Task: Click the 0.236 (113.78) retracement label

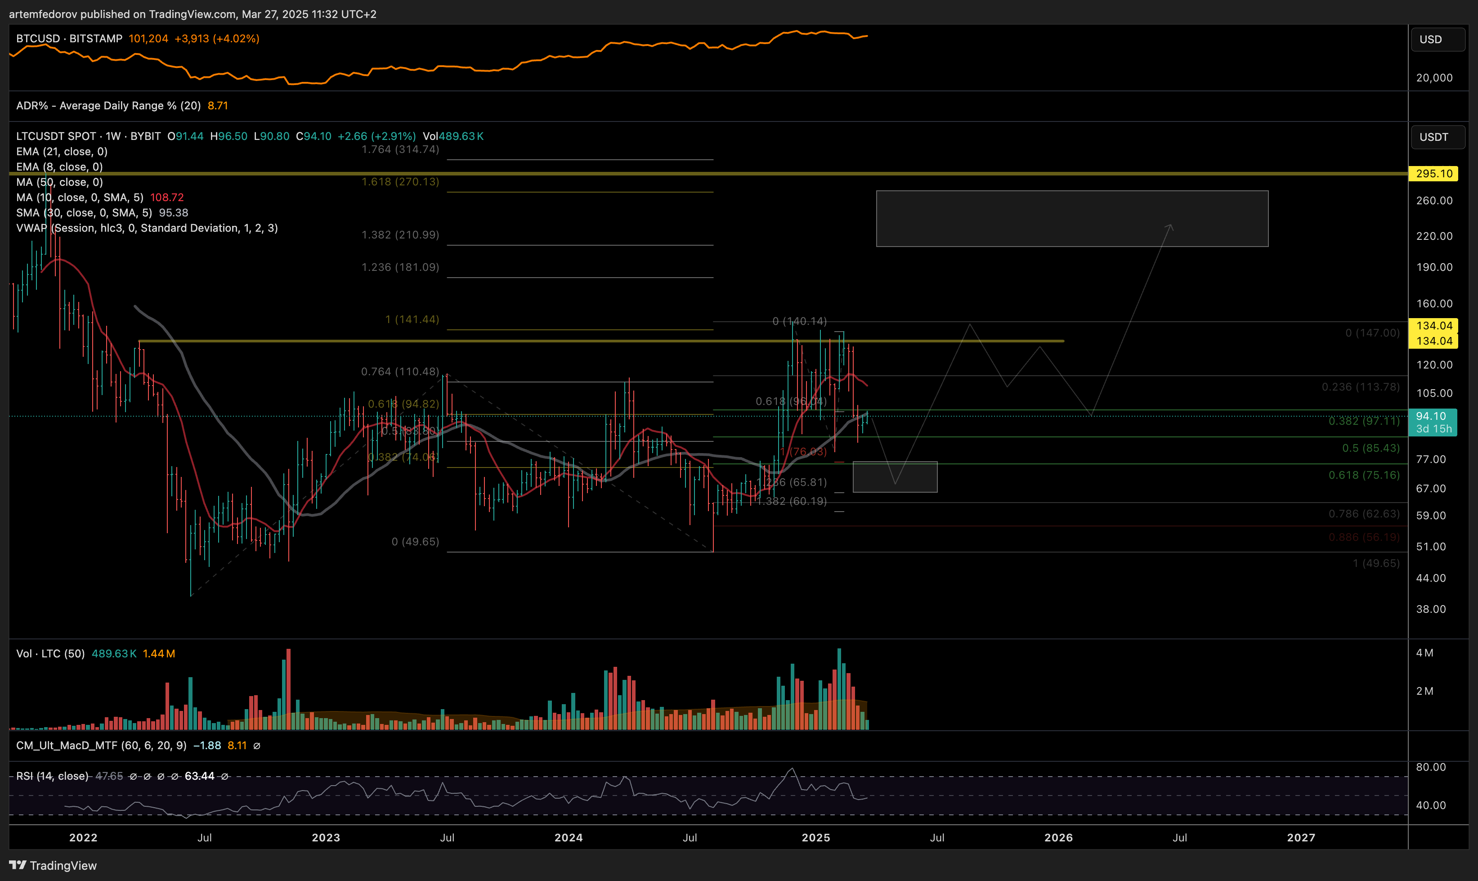Action: click(x=1361, y=387)
